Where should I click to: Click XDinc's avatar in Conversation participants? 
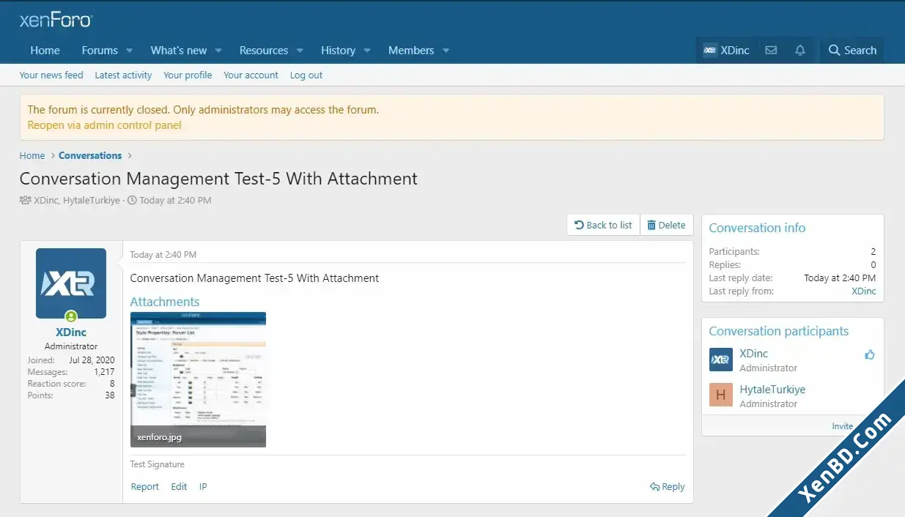[721, 360]
